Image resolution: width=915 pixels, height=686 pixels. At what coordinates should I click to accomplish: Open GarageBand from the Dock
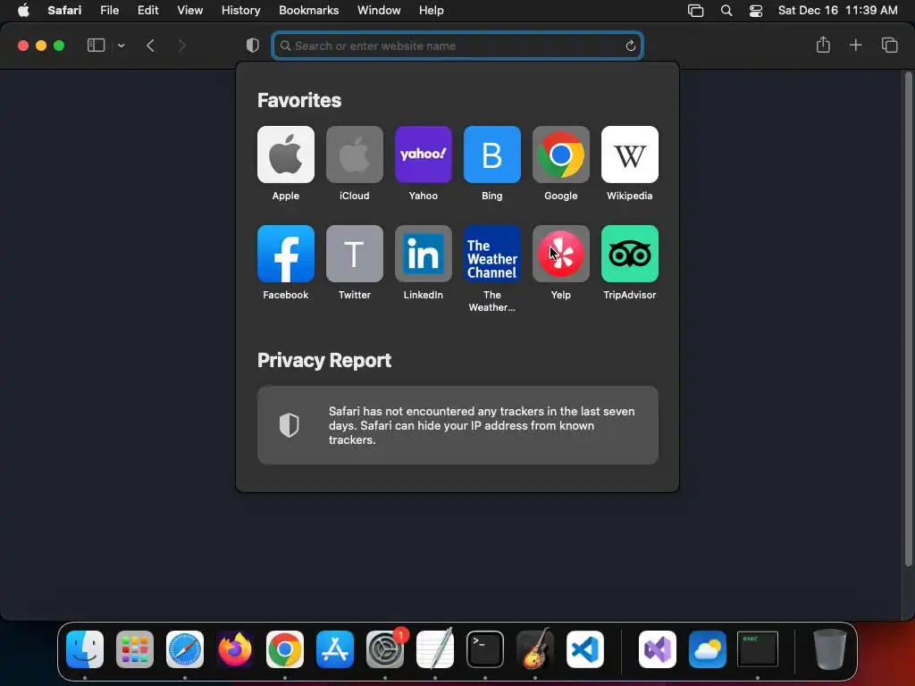point(535,649)
